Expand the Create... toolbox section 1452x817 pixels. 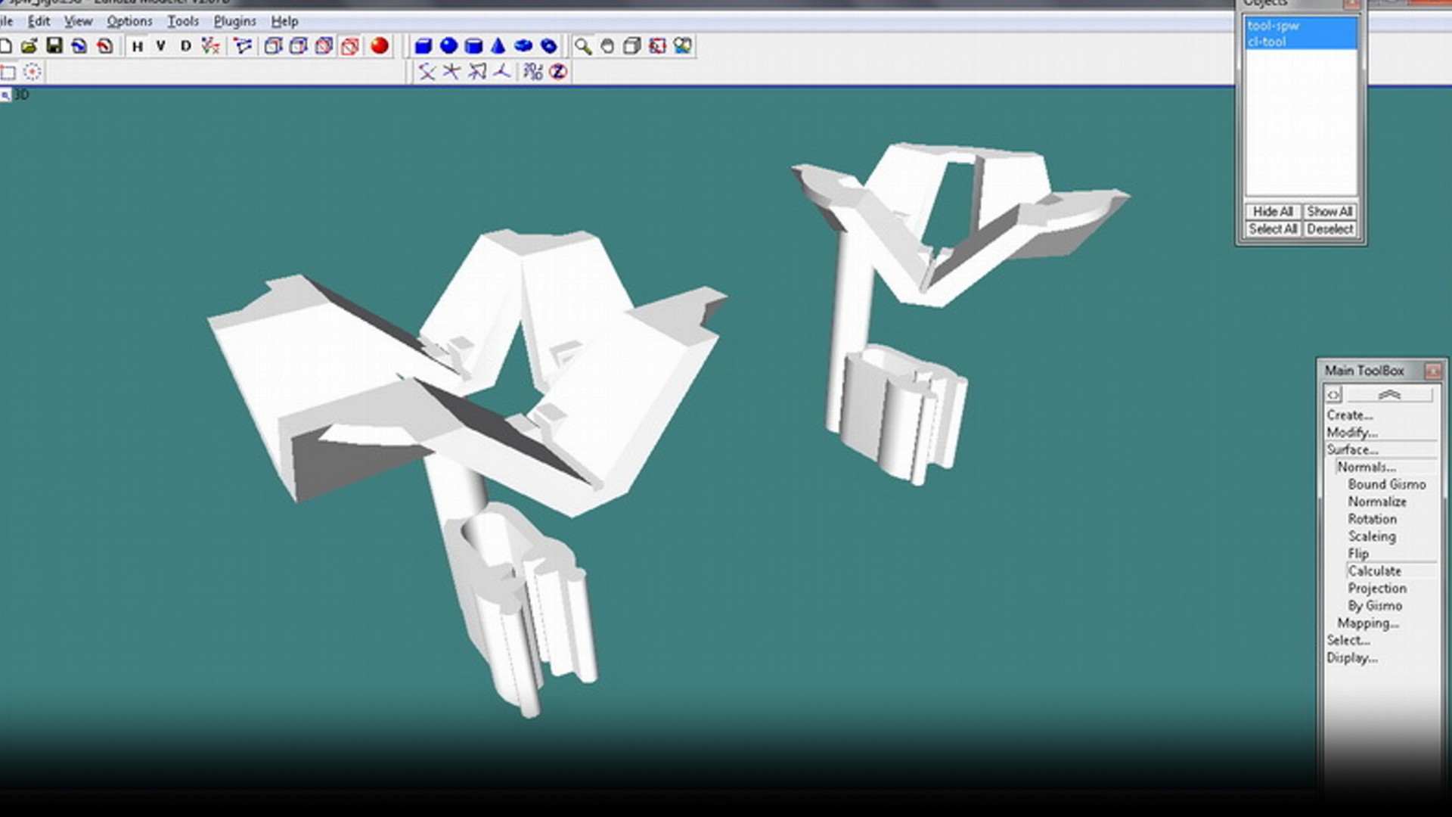pyautogui.click(x=1349, y=415)
